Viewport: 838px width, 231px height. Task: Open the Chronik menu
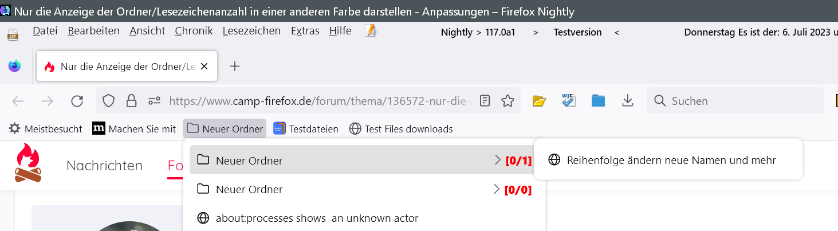194,32
